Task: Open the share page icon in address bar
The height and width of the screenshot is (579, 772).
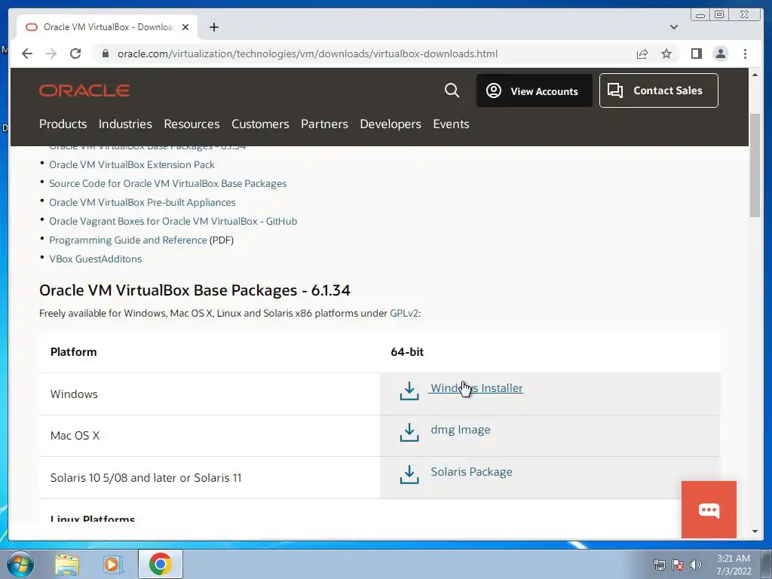Action: pos(642,54)
